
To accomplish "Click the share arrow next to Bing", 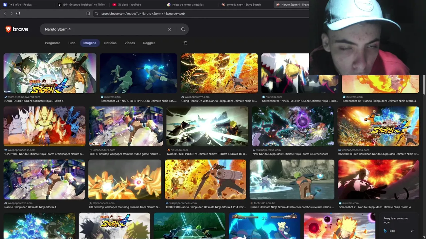I will pyautogui.click(x=413, y=231).
